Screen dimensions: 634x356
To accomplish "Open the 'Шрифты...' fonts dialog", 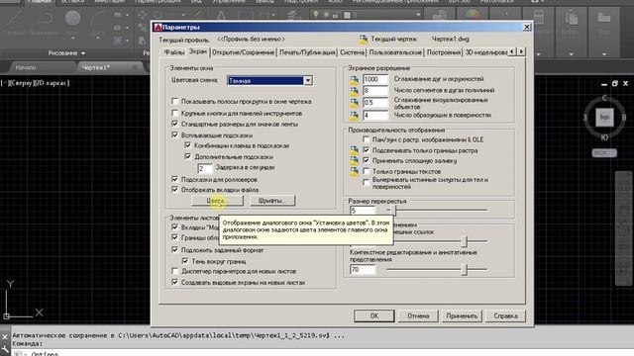I will (x=271, y=201).
